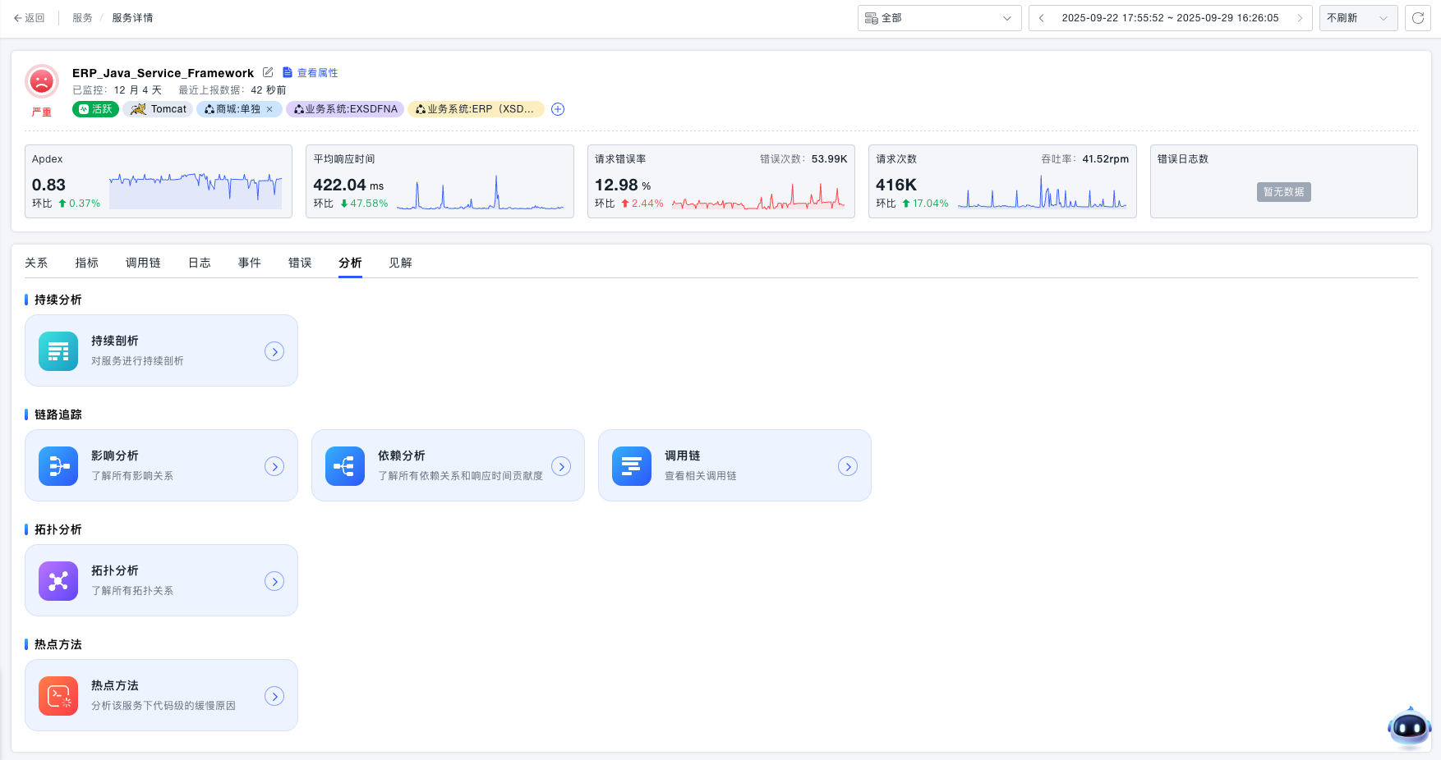Click the 持续剖析 teal profiling icon

coord(58,351)
